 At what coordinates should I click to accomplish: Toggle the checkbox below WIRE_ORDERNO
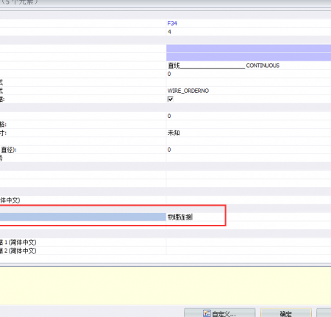[x=171, y=99]
